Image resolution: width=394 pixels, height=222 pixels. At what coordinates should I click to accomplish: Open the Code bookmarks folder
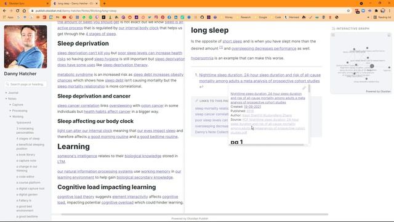(x=276, y=17)
